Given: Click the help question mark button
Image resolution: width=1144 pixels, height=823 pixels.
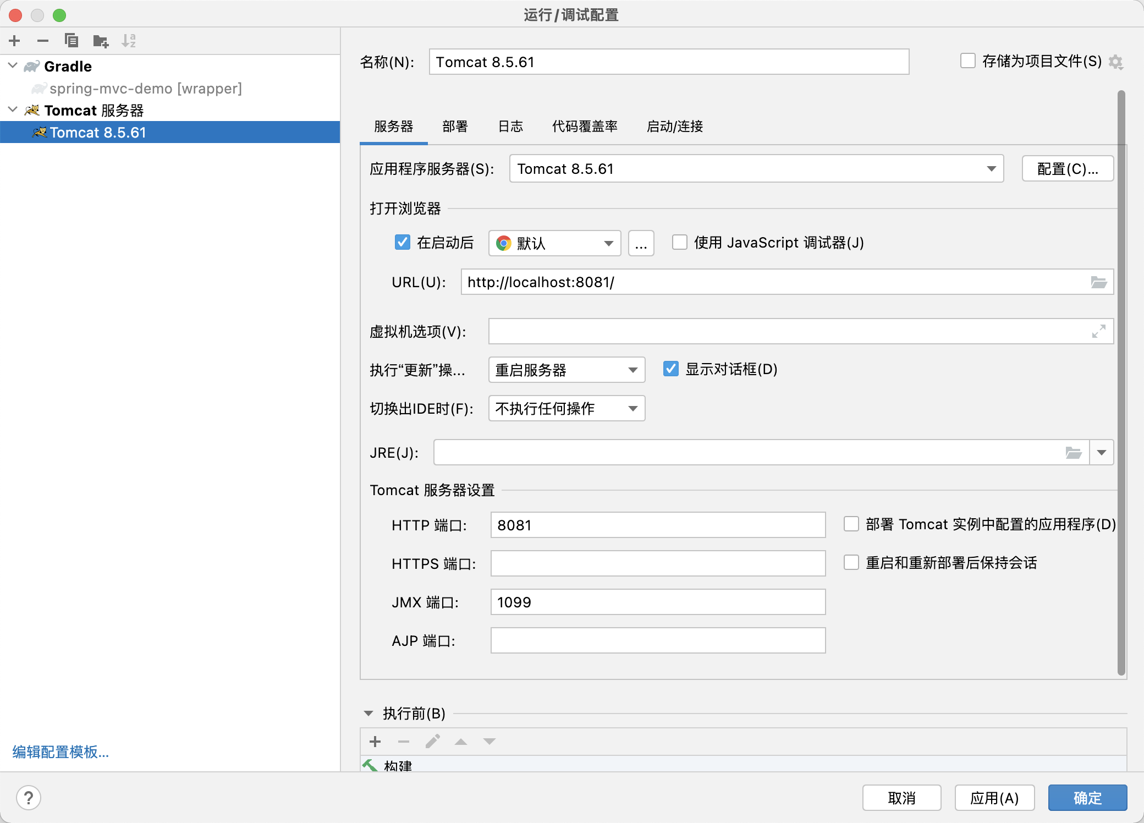Looking at the screenshot, I should pyautogui.click(x=29, y=797).
